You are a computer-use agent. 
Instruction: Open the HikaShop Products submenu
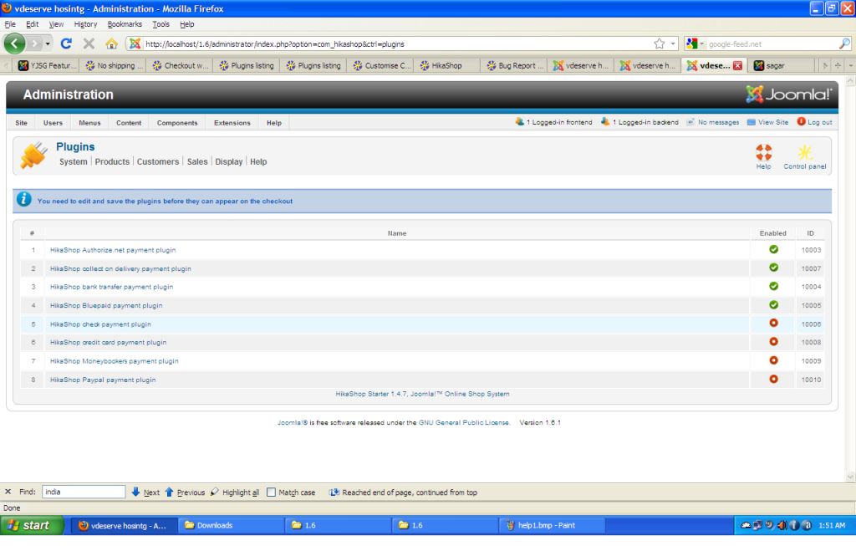click(x=112, y=161)
